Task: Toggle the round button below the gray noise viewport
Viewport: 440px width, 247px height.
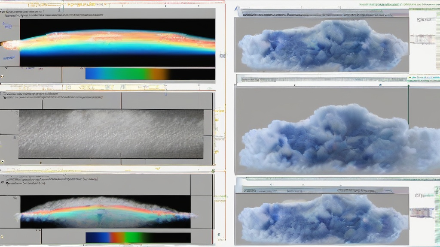Action: pos(3,161)
